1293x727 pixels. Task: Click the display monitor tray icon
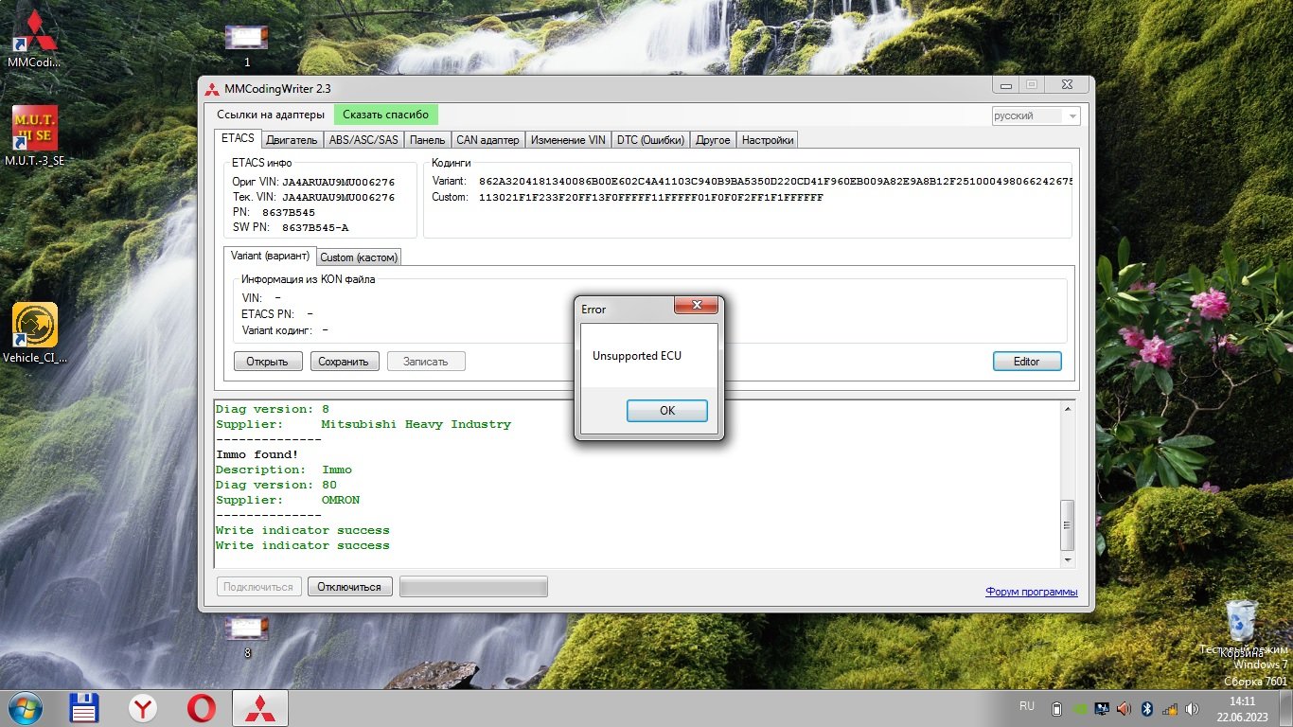(x=1102, y=708)
